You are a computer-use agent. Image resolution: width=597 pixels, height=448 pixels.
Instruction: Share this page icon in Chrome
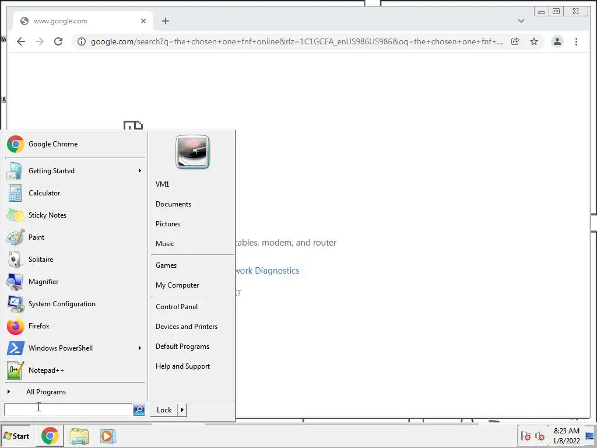(515, 41)
